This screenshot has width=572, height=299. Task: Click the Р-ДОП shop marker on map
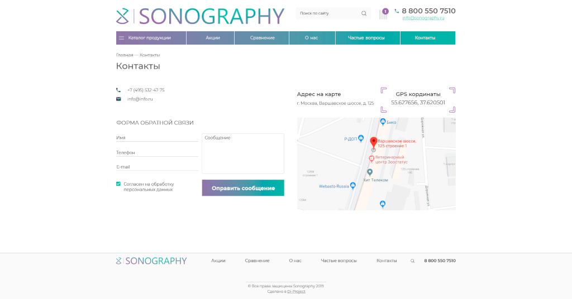(x=361, y=138)
